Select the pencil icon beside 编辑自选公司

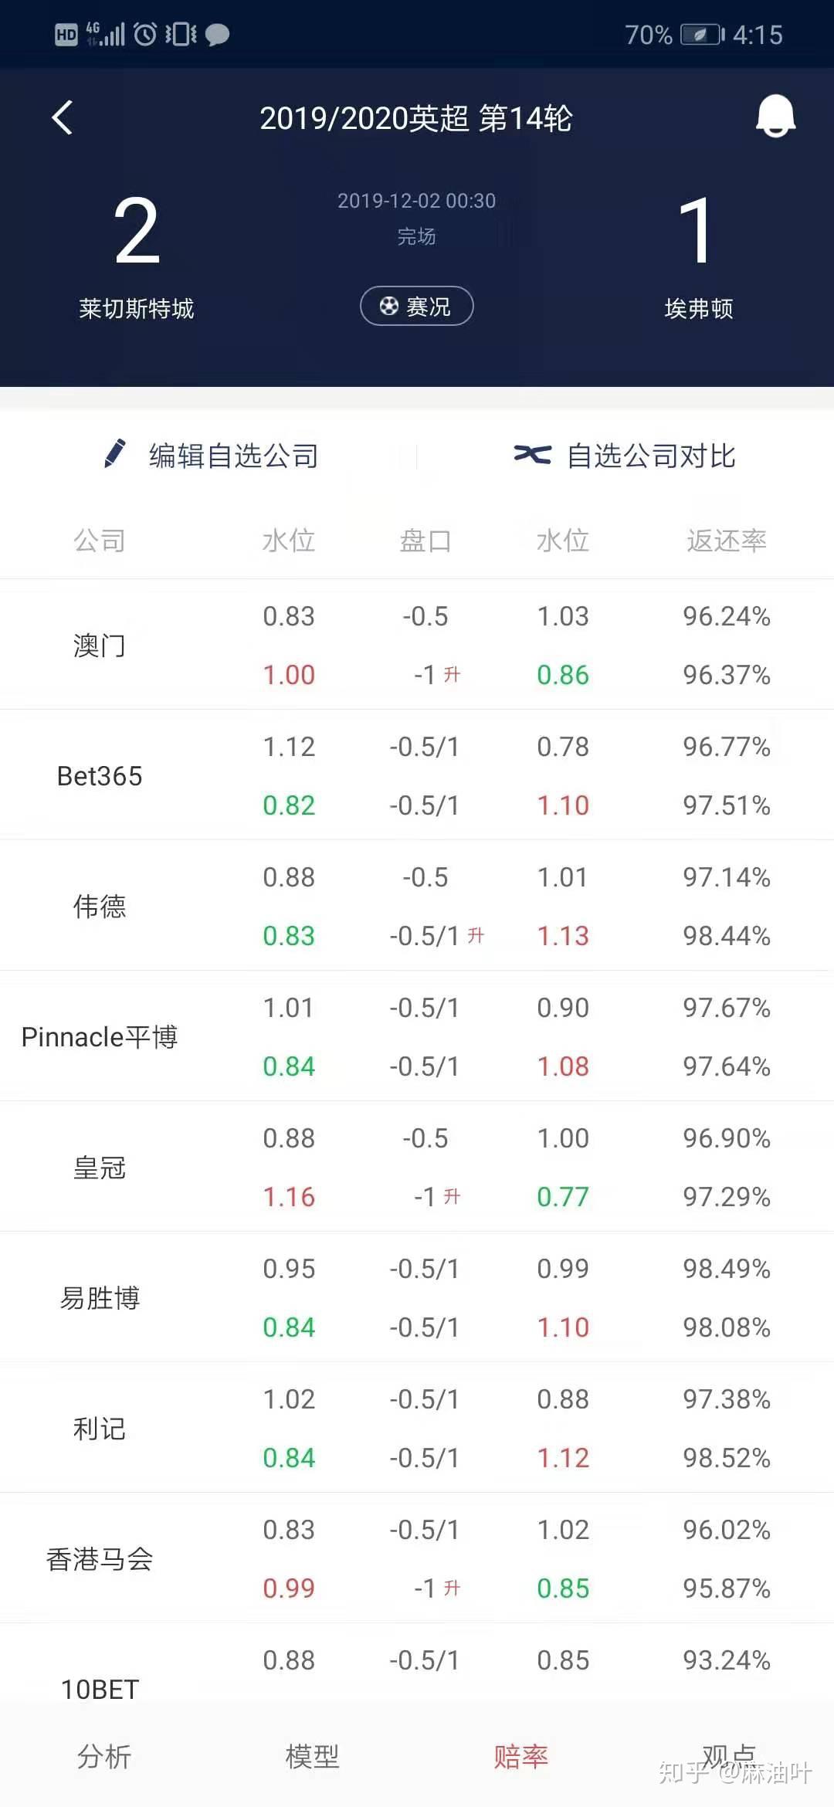(116, 455)
